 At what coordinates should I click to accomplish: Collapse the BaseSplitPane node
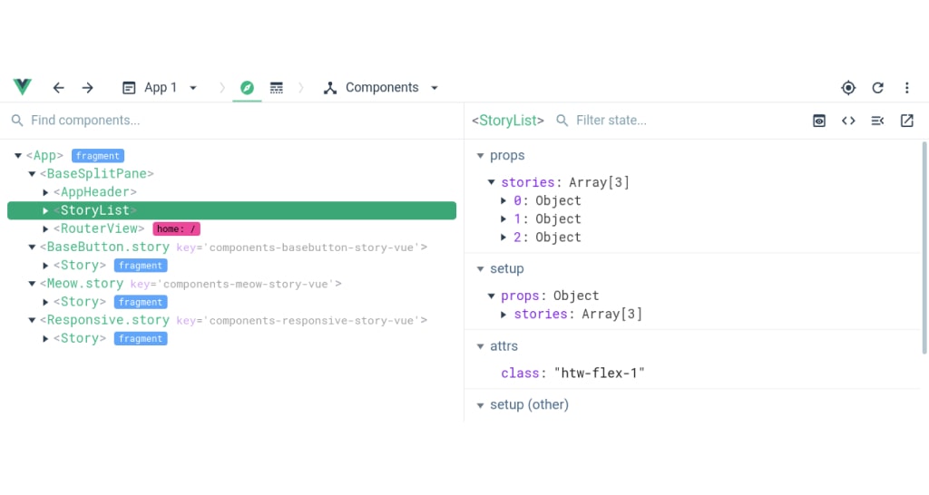(x=32, y=174)
